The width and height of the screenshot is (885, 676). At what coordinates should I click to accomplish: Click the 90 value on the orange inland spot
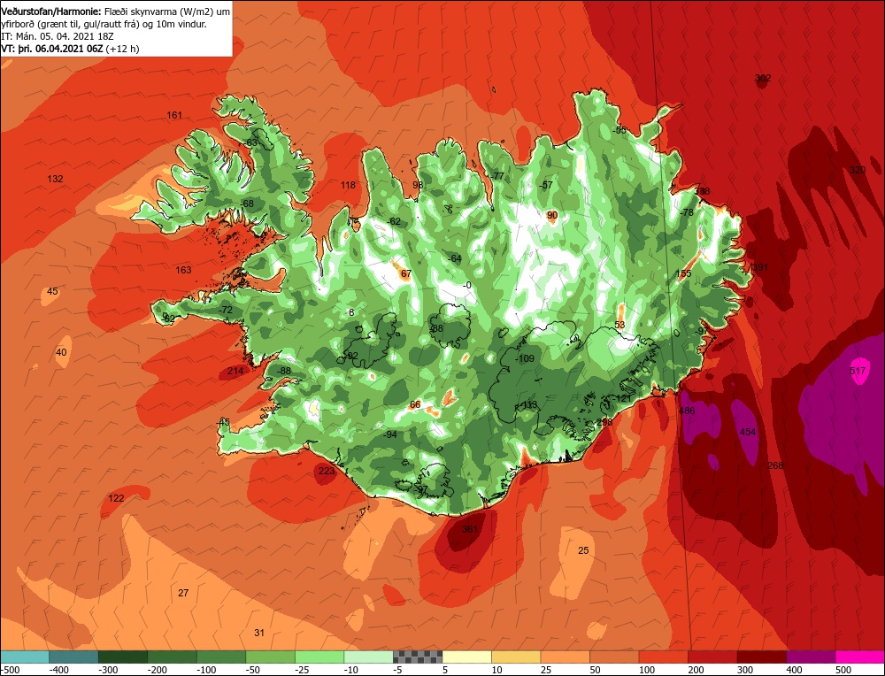(552, 215)
